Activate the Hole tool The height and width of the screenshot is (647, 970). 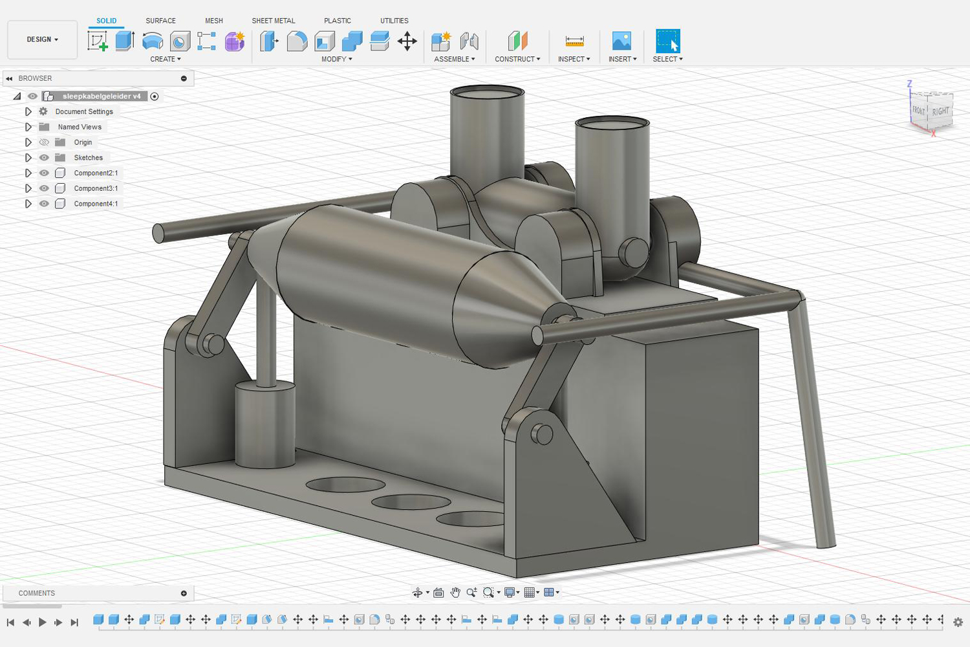point(180,41)
